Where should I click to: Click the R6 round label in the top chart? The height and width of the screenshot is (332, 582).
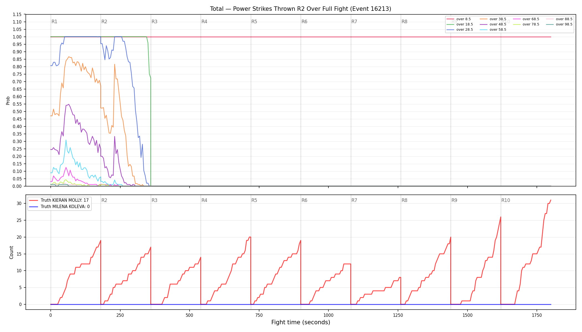[304, 22]
